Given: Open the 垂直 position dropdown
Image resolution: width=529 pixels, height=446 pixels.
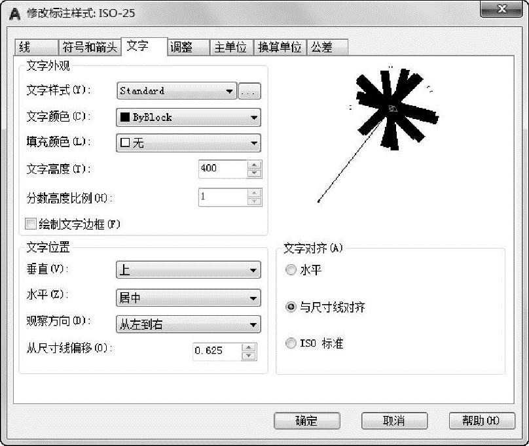Looking at the screenshot, I should [x=189, y=269].
